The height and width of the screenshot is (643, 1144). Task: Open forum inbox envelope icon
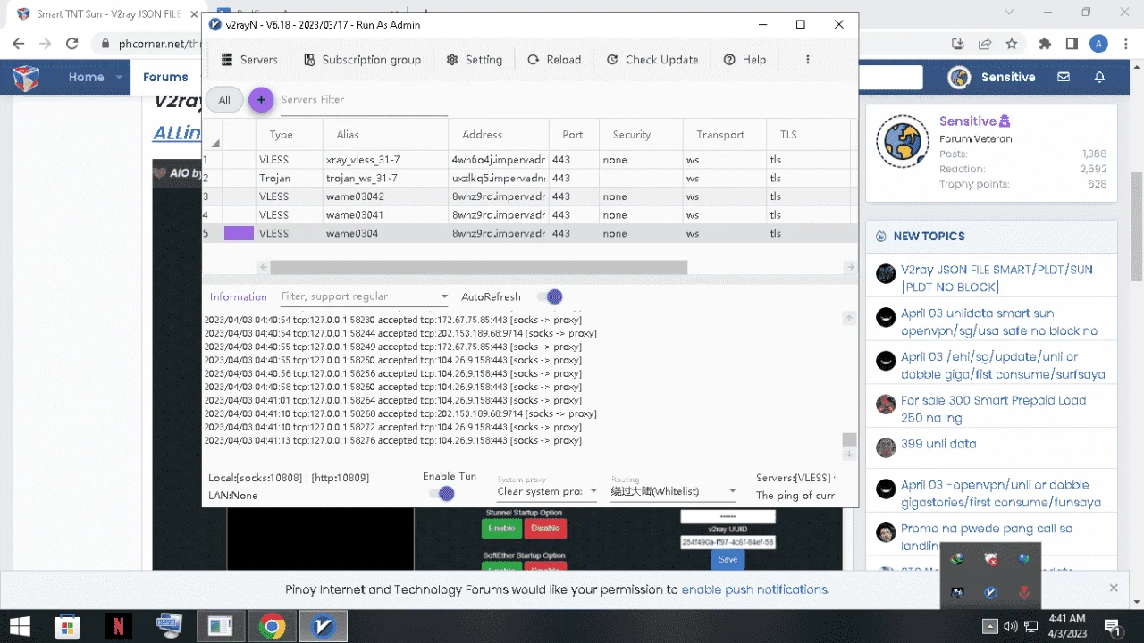pos(1064,77)
